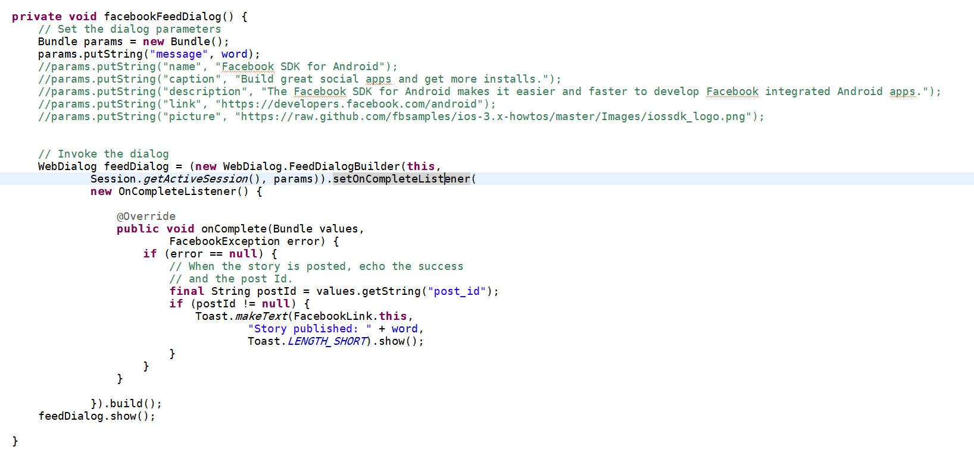The width and height of the screenshot is (974, 456).
Task: Click the "message" string literal
Action: [179, 54]
